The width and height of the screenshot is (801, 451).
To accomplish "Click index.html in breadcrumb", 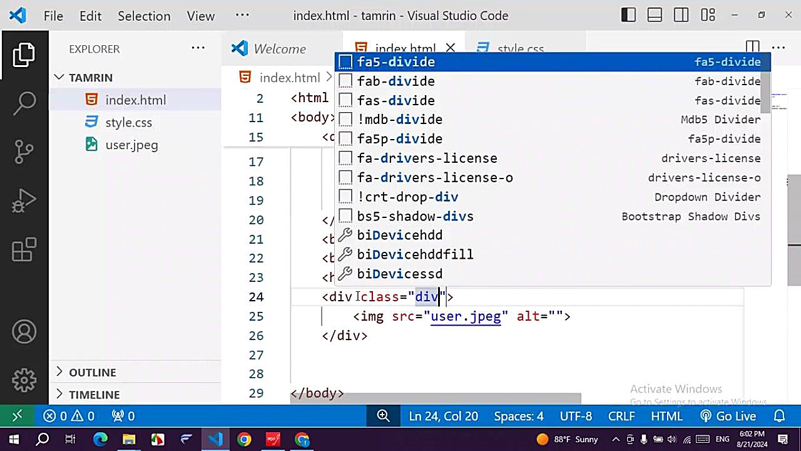I will click(x=288, y=78).
